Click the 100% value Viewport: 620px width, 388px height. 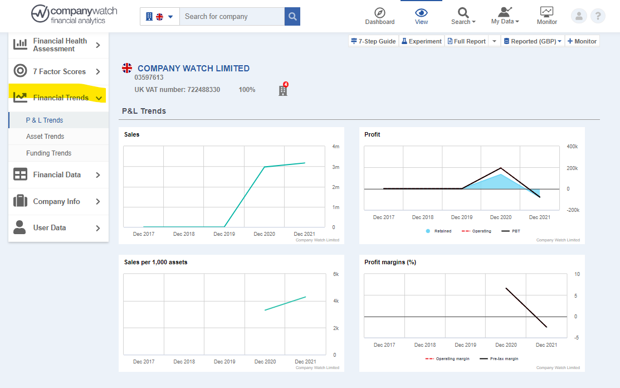247,90
